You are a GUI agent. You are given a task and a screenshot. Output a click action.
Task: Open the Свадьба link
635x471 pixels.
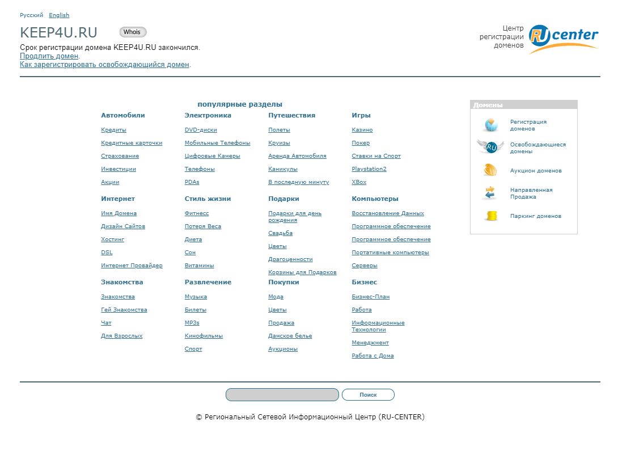pos(280,233)
